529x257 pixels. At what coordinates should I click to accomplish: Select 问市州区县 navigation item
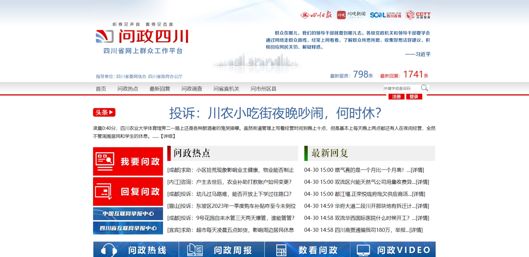coord(263,89)
